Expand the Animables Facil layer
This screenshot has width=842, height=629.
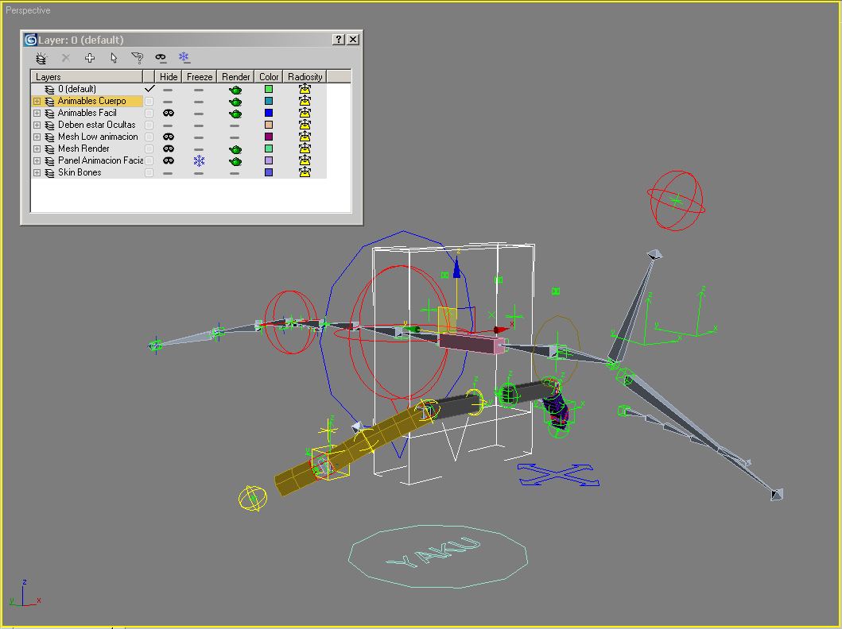coord(37,113)
